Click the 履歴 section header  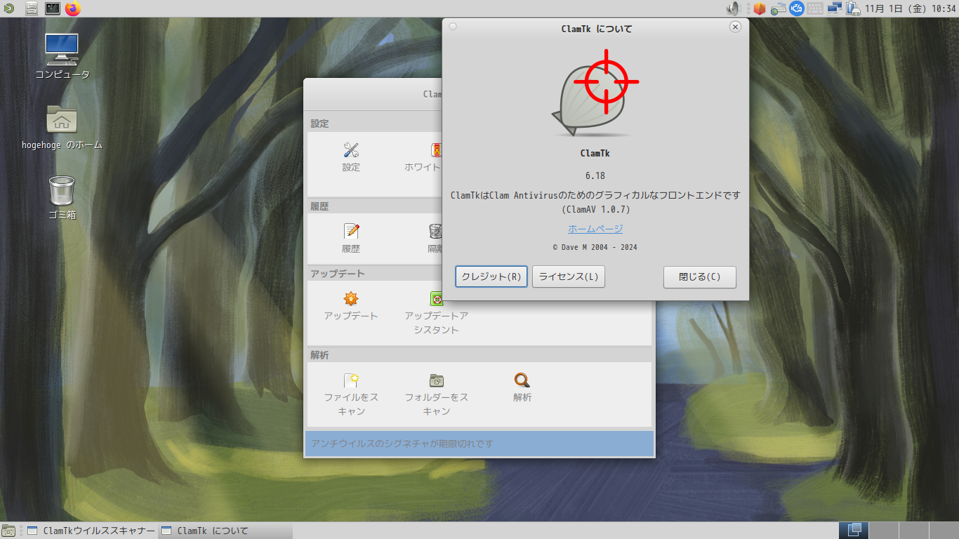[x=319, y=206]
